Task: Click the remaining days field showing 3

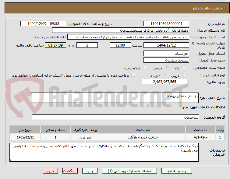Action: 87,45
